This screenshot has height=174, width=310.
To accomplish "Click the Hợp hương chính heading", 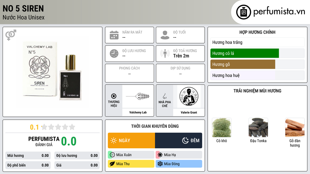I will 257,32.
